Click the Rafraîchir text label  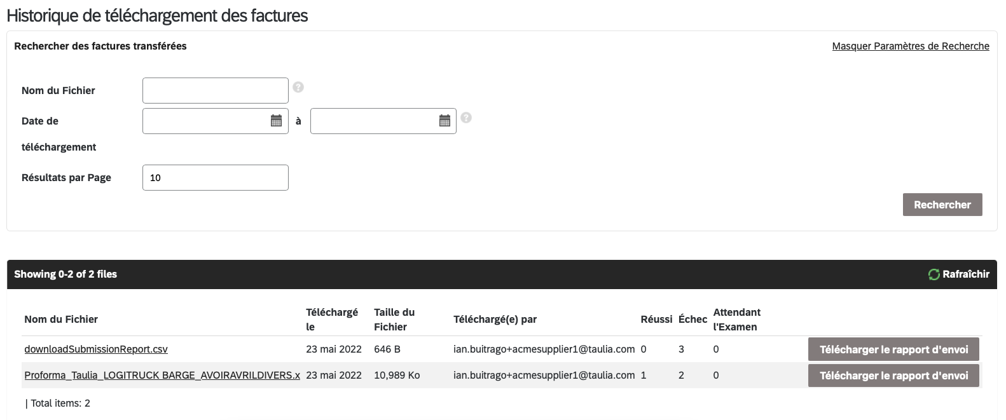[965, 274]
